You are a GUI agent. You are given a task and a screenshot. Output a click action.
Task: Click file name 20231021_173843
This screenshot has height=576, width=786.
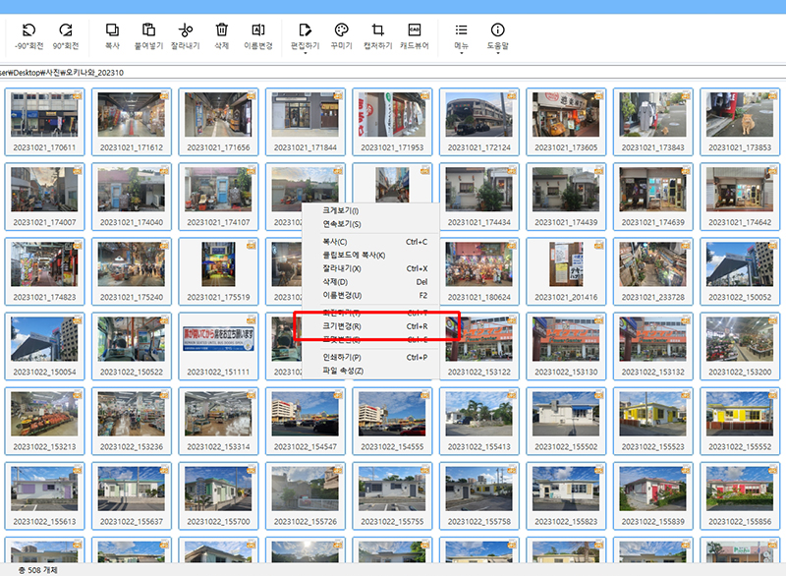click(652, 147)
